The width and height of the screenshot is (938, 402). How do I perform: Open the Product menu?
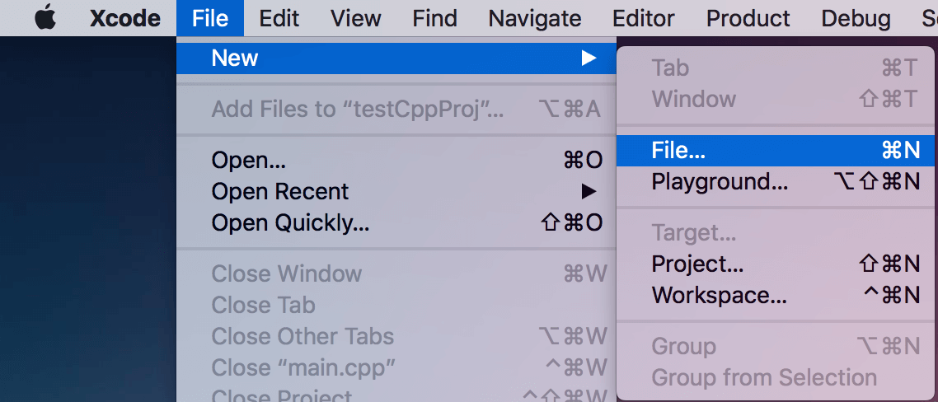coord(748,18)
